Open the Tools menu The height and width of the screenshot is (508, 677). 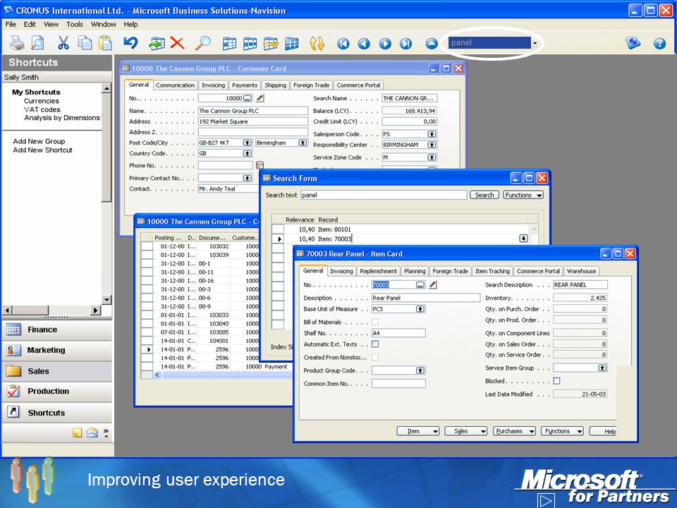[x=74, y=24]
